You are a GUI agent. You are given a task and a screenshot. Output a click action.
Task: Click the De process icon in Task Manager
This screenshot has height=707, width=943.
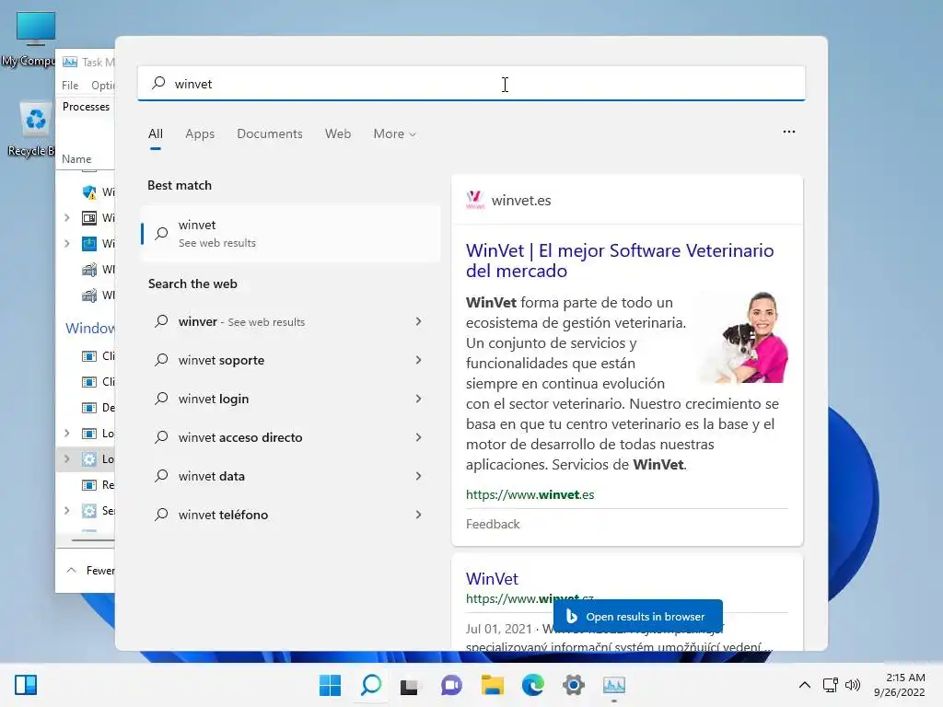(x=89, y=408)
